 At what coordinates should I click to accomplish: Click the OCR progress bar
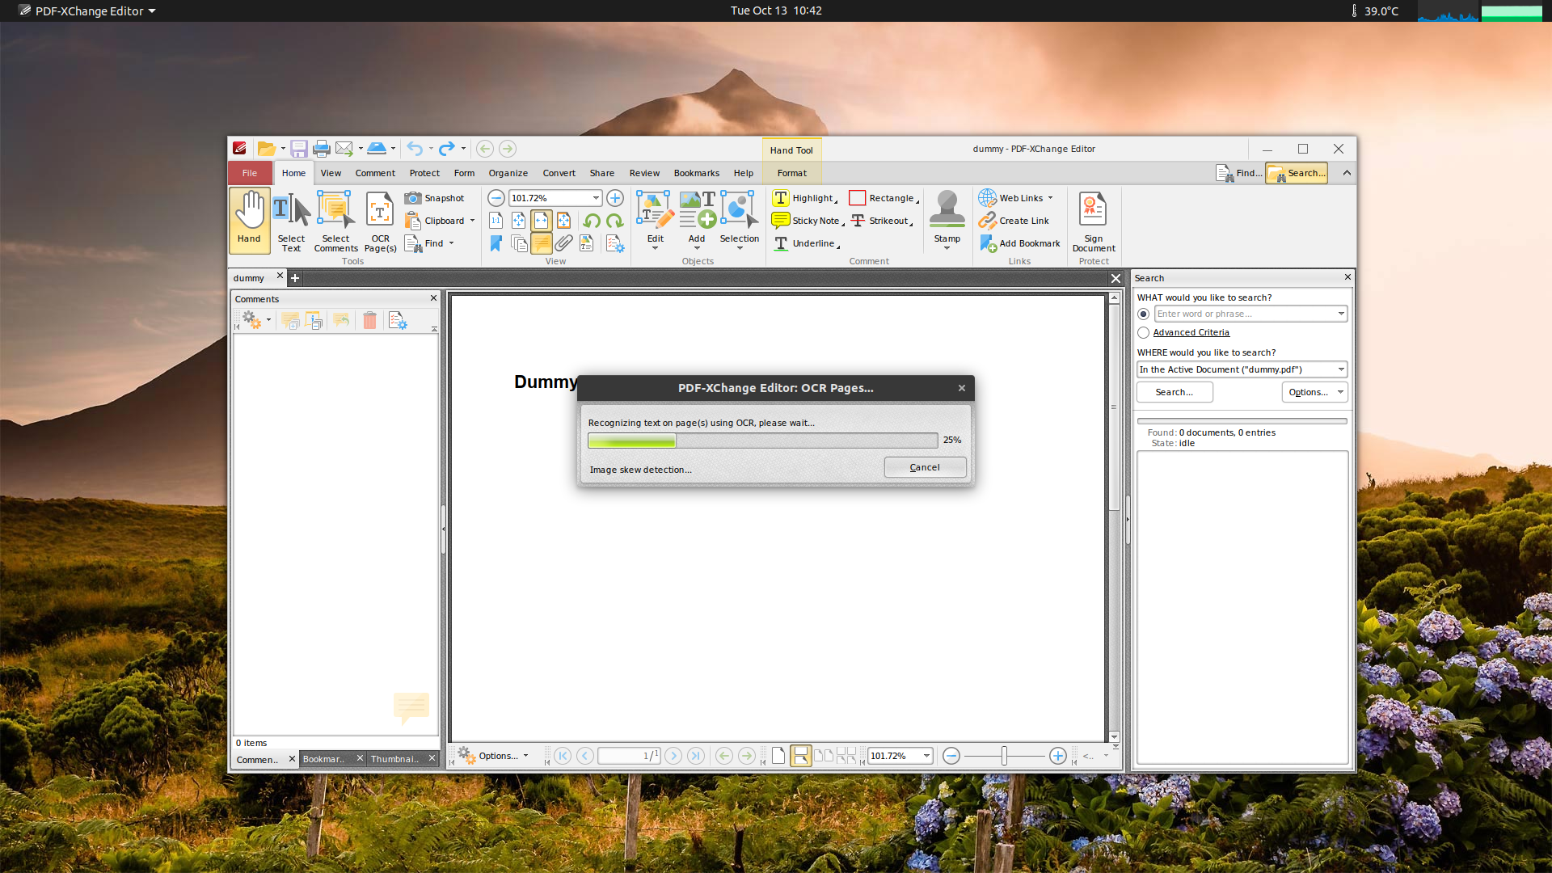(762, 441)
